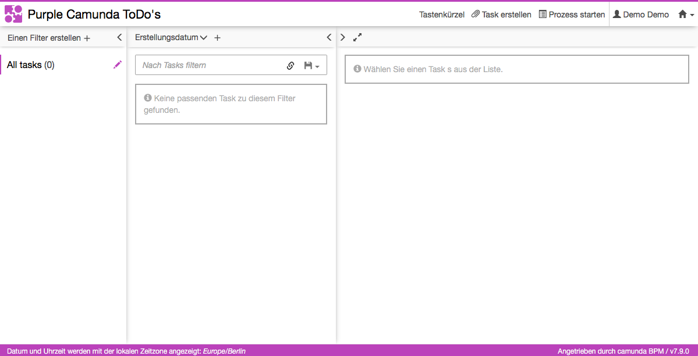Open the Purple Camunda ToDo's title link
The height and width of the screenshot is (356, 698).
click(94, 14)
